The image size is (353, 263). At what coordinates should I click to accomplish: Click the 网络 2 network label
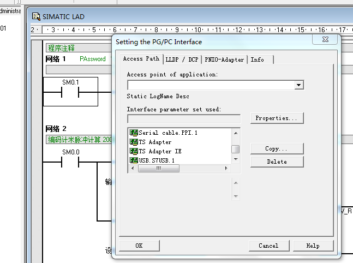[x=56, y=129]
